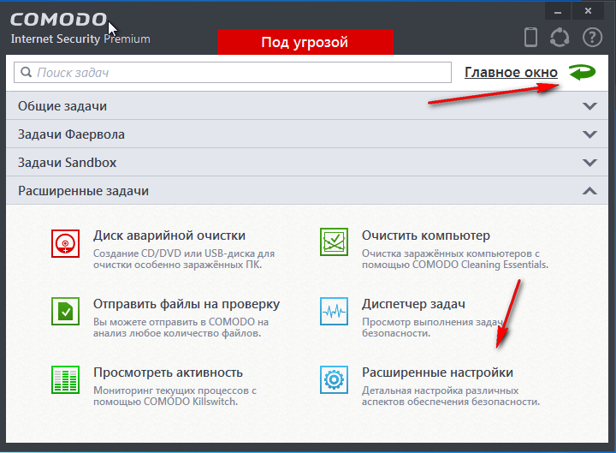Viewport: 616px width, 453px height.
Task: Open Диск аварийной очистки title
Action: pos(169,235)
